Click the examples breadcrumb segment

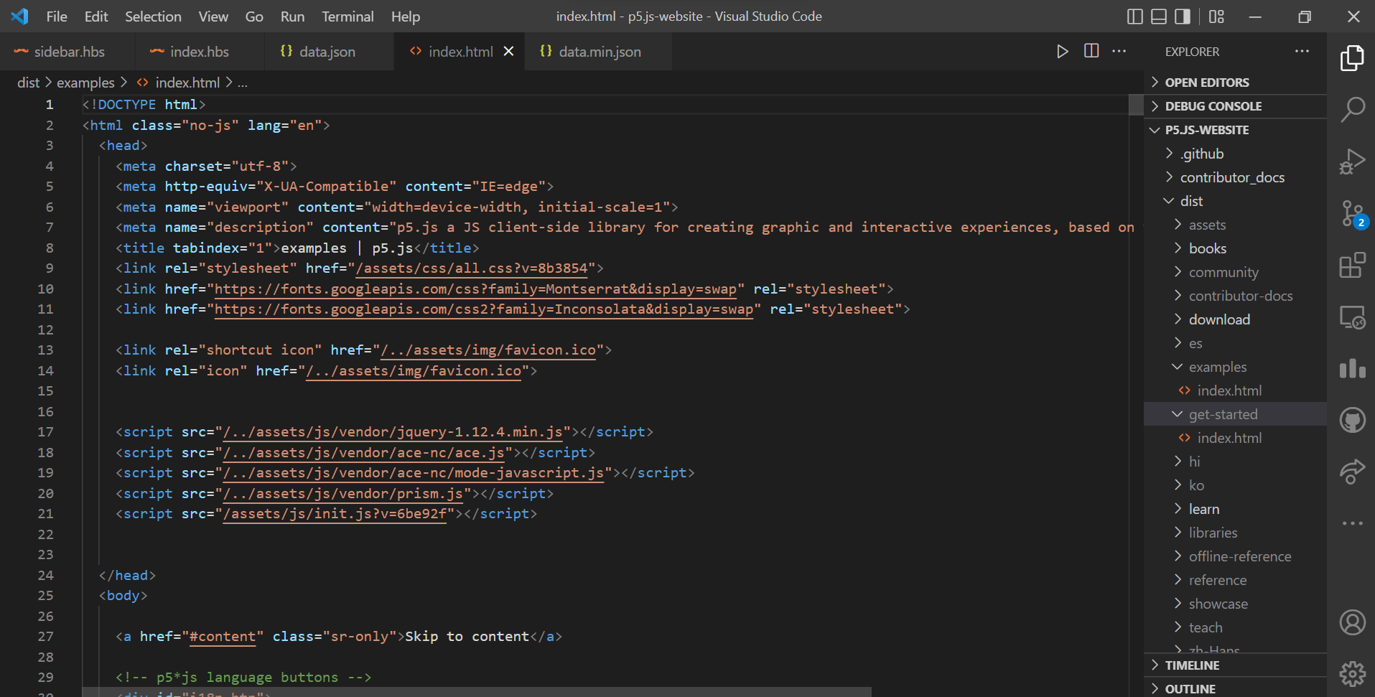[85, 83]
